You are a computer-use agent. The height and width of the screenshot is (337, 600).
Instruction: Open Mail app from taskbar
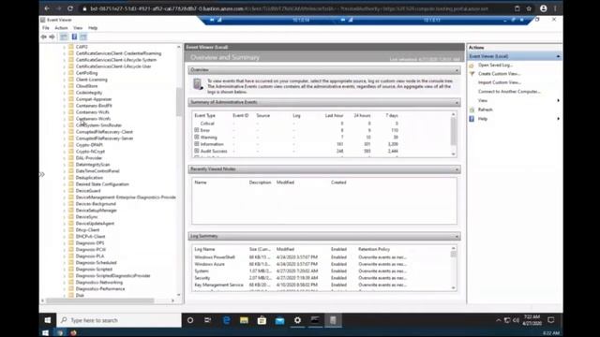tap(279, 320)
